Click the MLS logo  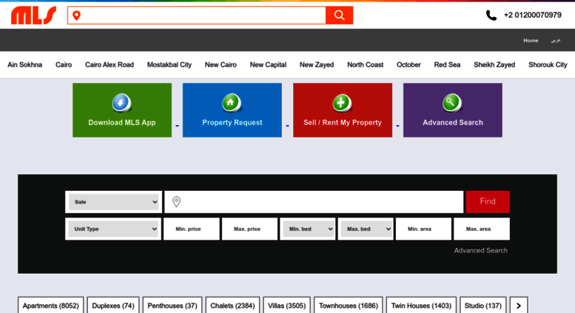coord(33,16)
